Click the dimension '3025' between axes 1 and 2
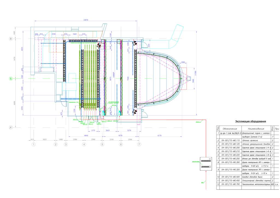 (45, 139)
